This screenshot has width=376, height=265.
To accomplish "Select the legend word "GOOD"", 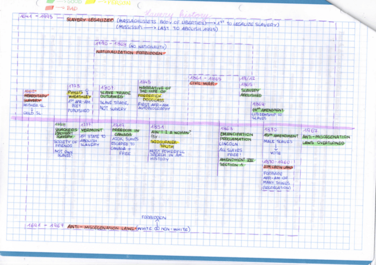I will (74, 2).
